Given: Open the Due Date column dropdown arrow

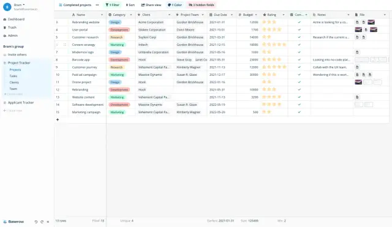Looking at the screenshot, I should [232, 15].
